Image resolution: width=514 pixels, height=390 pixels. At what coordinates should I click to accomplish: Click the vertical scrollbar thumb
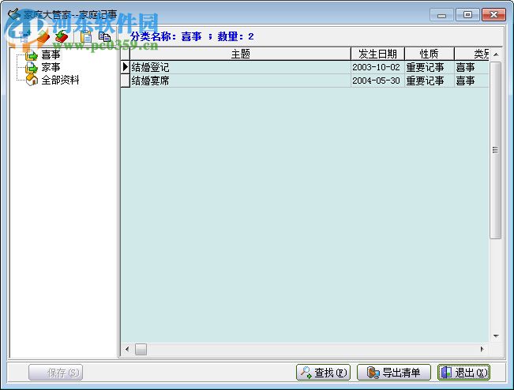pos(496,151)
